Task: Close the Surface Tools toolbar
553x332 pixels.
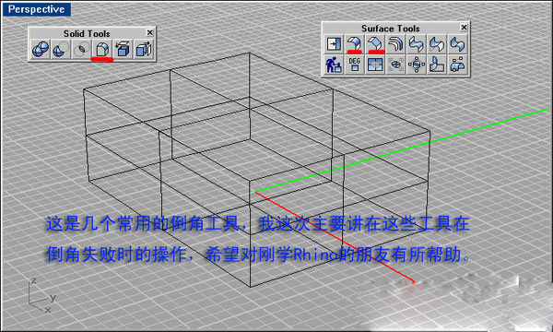Action: point(464,27)
